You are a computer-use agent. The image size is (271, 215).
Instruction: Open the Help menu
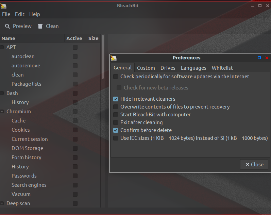coord(35,14)
